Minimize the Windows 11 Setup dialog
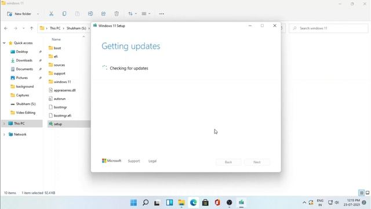 [250, 26]
